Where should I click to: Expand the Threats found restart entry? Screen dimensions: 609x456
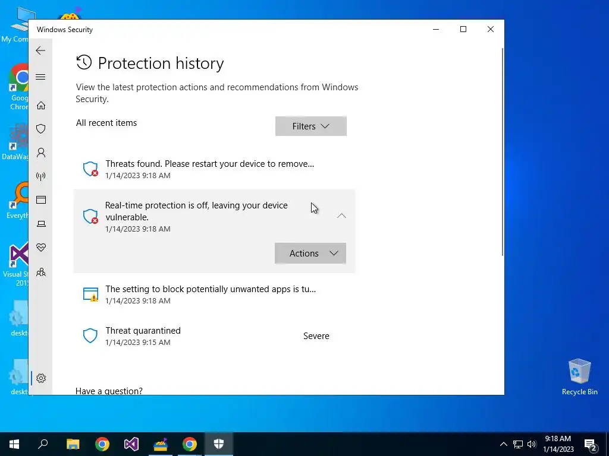coord(214,169)
